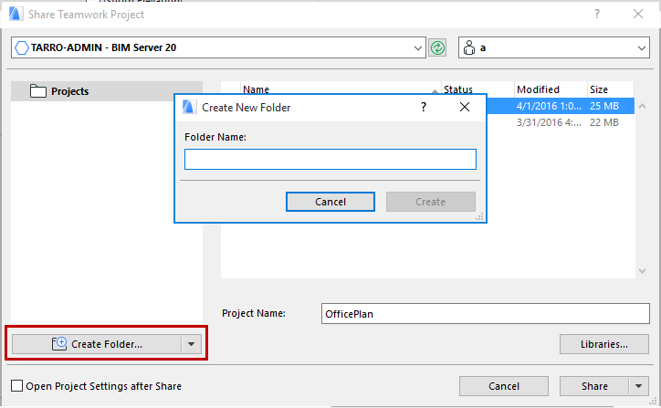Toggle Open Project Settings after Share checkbox
This screenshot has height=408, width=661.
tap(16, 386)
